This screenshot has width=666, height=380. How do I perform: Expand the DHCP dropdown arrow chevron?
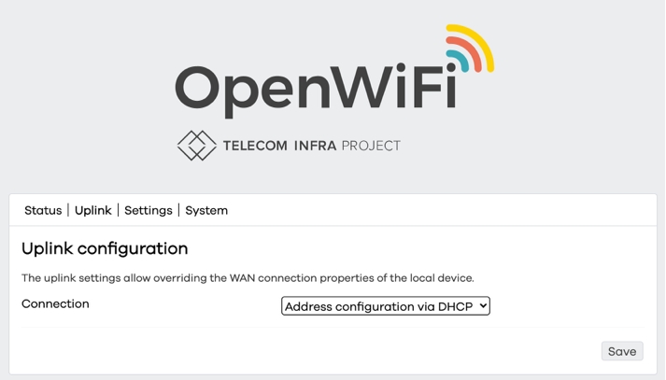(x=483, y=306)
